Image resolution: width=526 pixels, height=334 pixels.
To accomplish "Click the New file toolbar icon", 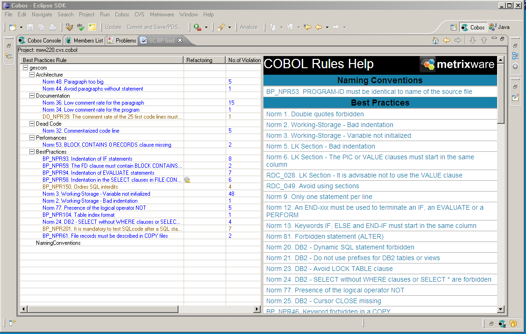I will click(x=13, y=27).
